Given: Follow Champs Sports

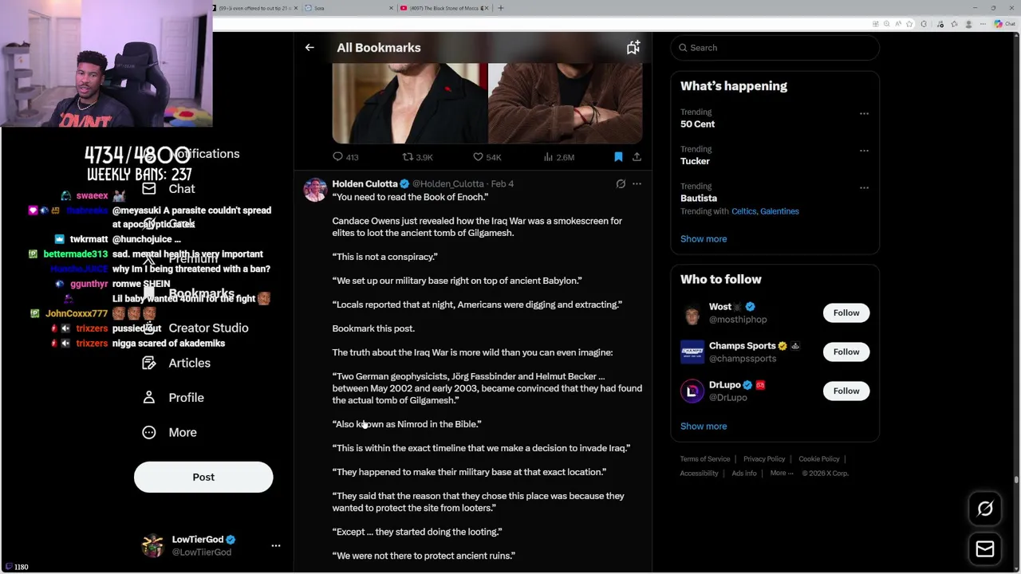Looking at the screenshot, I should pyautogui.click(x=846, y=352).
